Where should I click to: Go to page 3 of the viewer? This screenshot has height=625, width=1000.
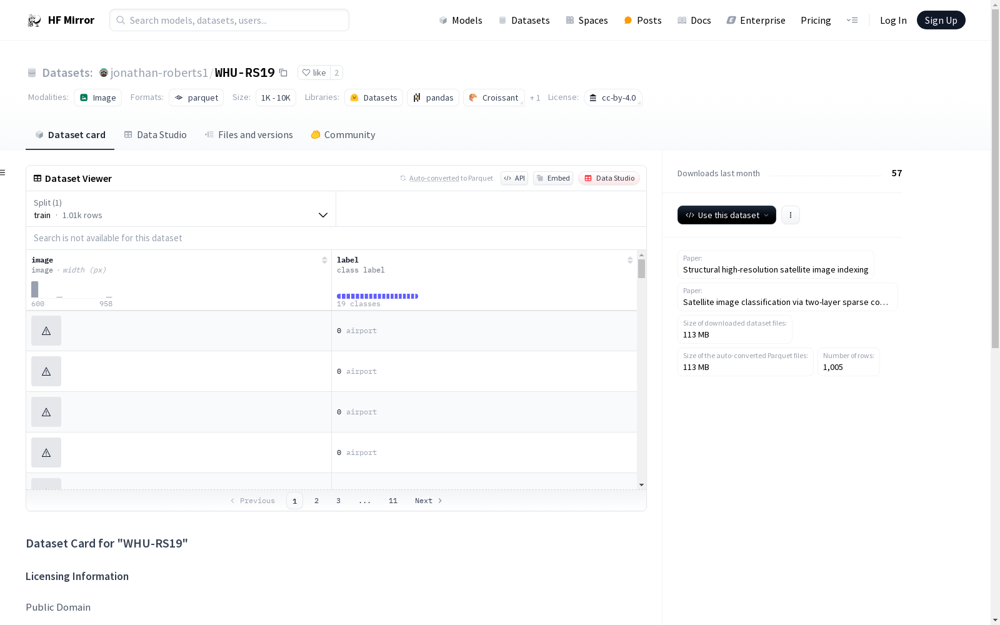339,501
